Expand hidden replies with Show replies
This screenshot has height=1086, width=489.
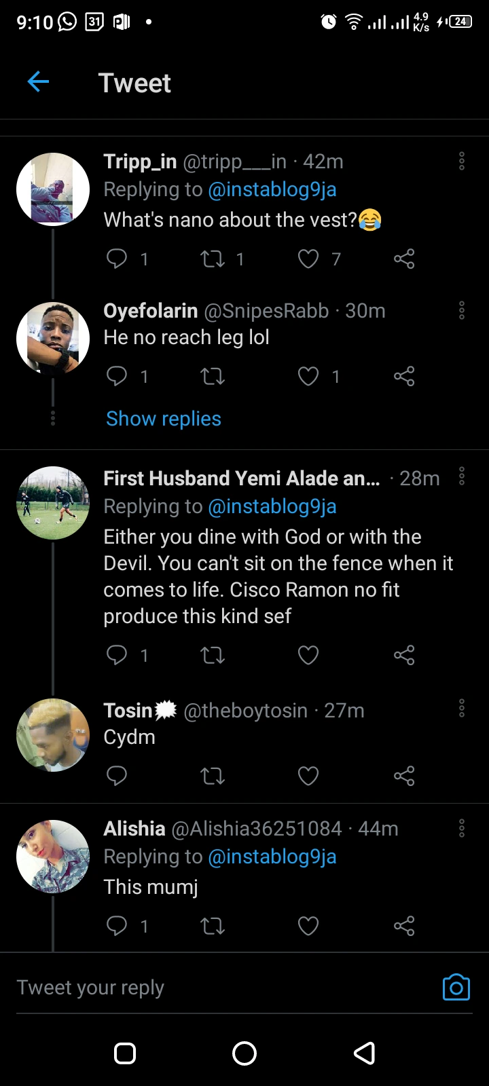(x=164, y=419)
